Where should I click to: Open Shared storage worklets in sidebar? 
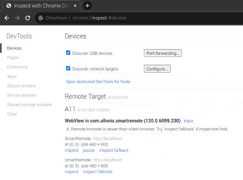pyautogui.click(x=30, y=105)
